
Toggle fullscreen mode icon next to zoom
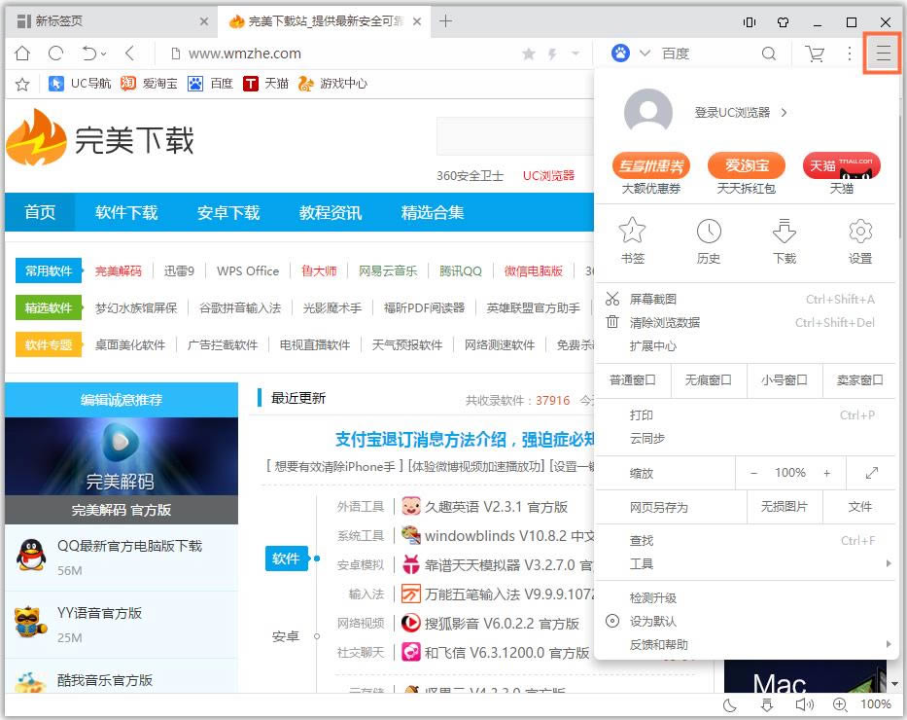tap(871, 473)
